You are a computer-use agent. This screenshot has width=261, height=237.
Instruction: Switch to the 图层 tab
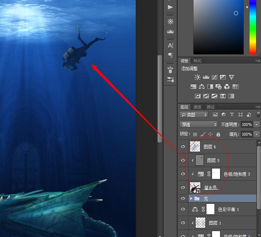coord(184,107)
